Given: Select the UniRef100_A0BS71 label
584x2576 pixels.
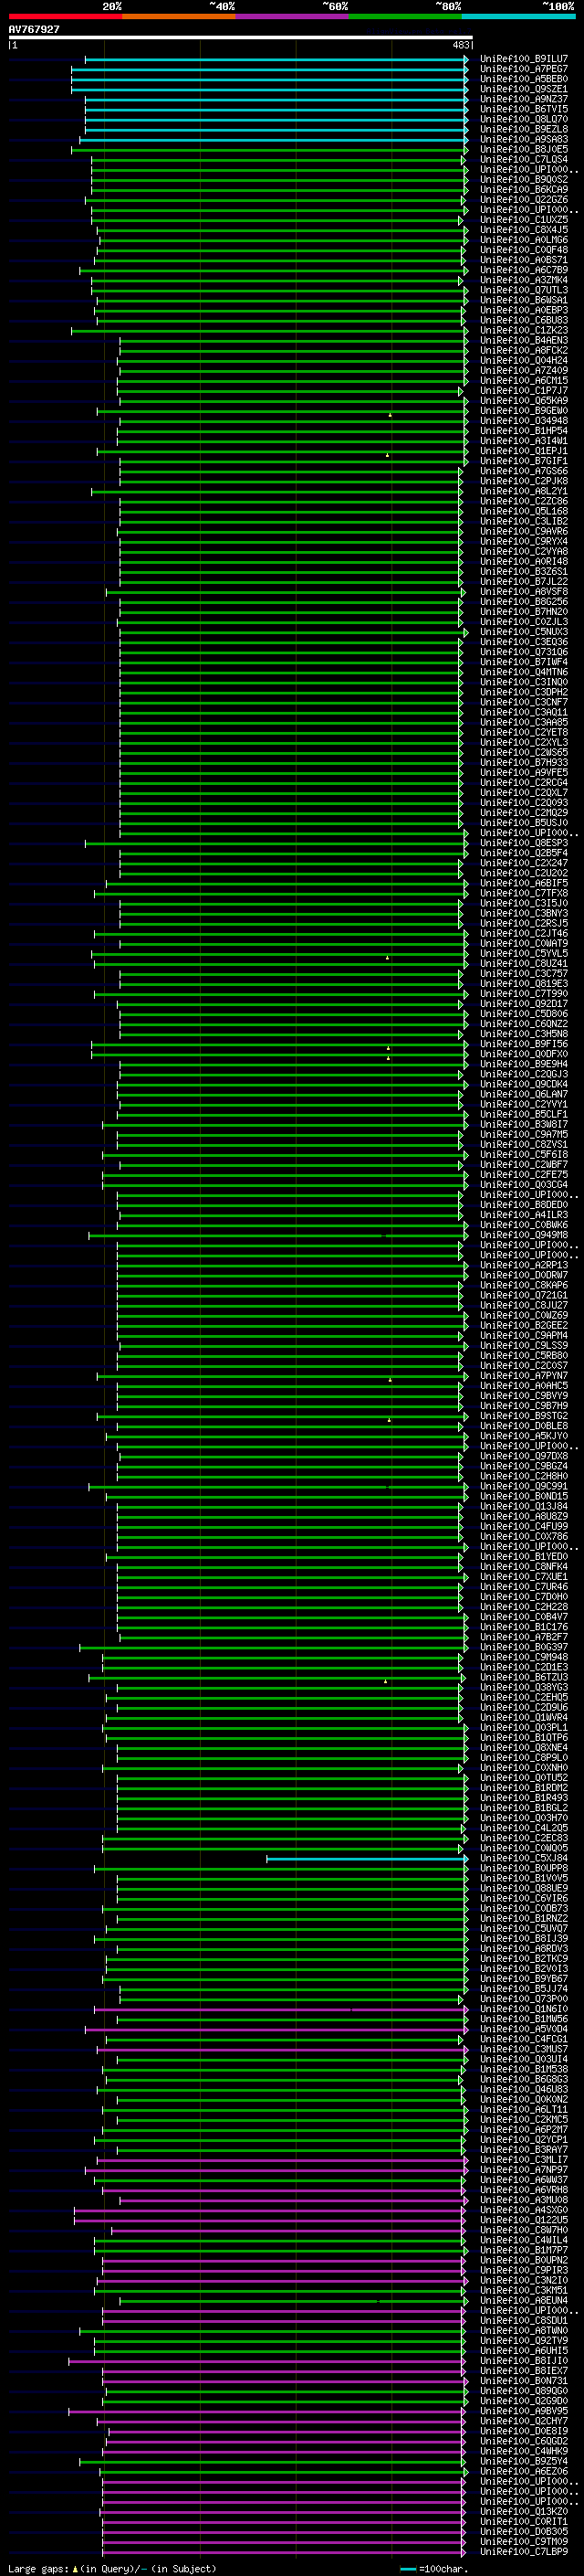Looking at the screenshot, I should 523,260.
